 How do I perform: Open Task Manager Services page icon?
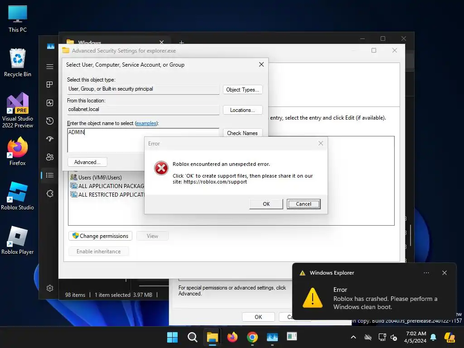click(x=50, y=193)
